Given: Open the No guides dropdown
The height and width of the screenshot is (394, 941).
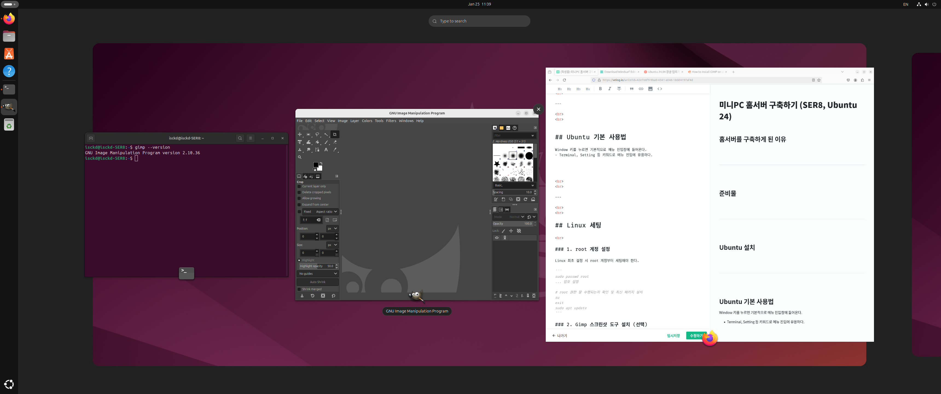Looking at the screenshot, I should pos(317,274).
